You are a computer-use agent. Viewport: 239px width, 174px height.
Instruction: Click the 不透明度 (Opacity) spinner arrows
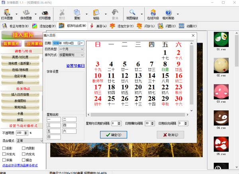26,133
